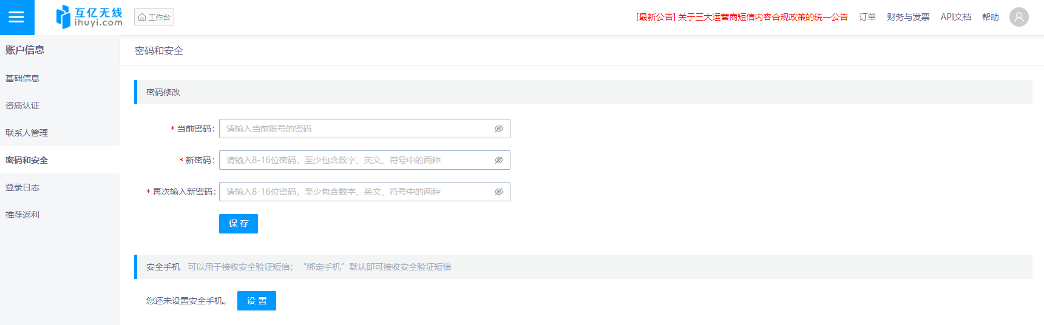
Task: Go to 资质认证 in the sidebar
Action: pyautogui.click(x=22, y=106)
